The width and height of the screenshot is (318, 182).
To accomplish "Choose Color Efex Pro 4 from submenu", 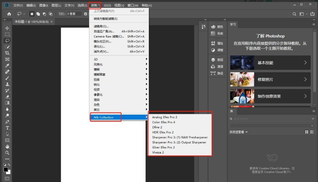I will point(164,122).
